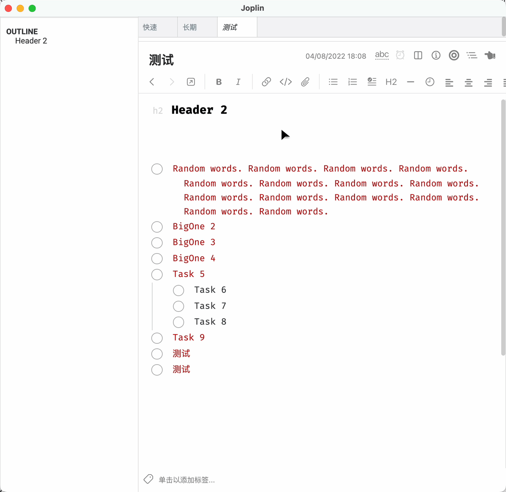
Task: Check the Random words task circle
Action: click(x=157, y=169)
